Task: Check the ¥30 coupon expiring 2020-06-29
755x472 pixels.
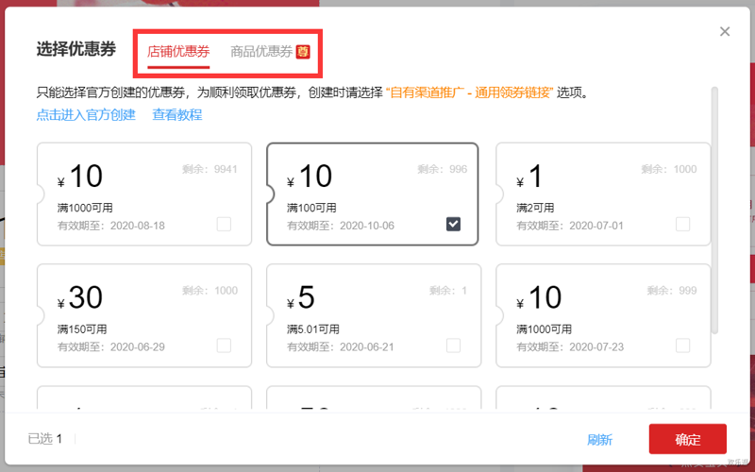Action: point(224,346)
